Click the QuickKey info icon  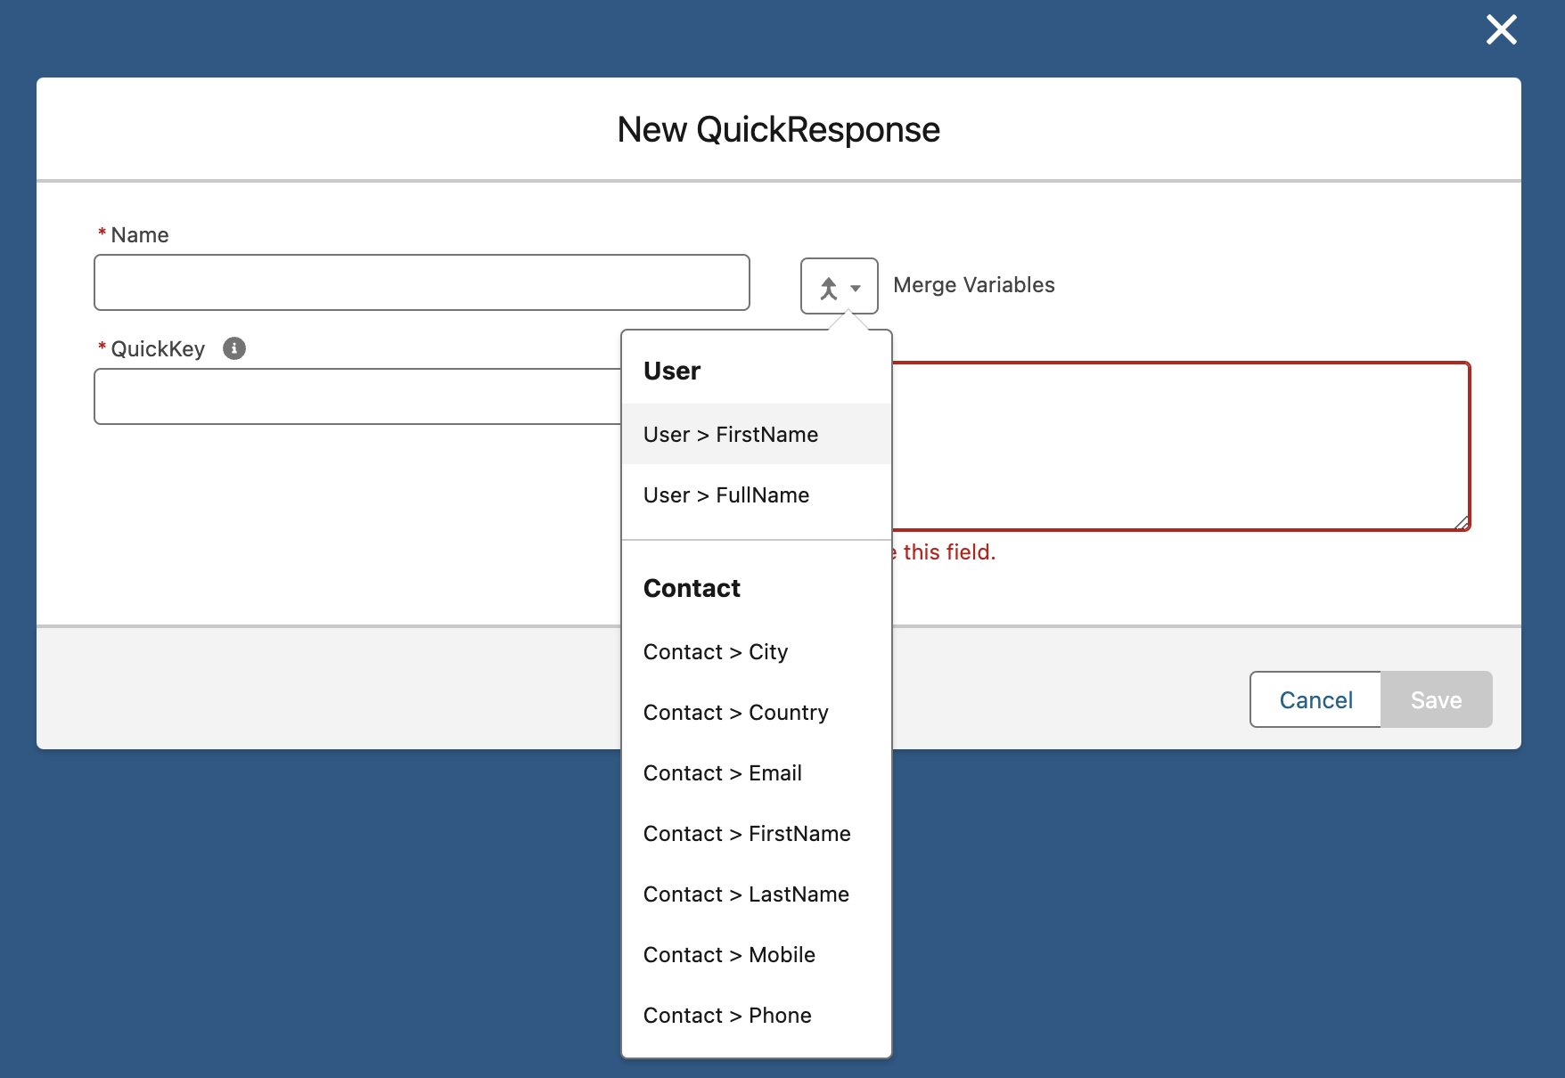(x=234, y=348)
